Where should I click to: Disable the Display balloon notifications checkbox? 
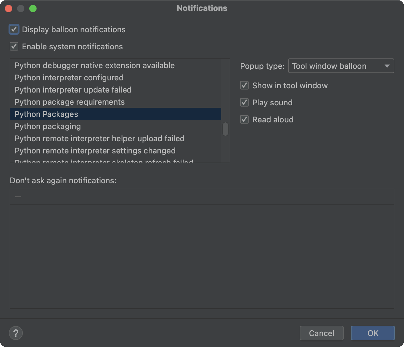point(14,29)
